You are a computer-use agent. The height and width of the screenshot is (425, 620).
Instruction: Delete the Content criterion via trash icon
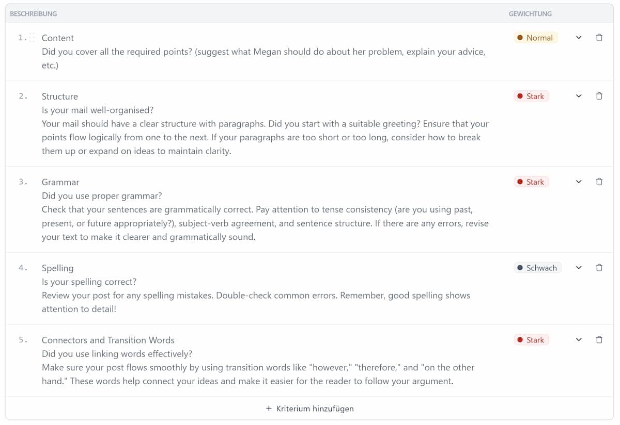[x=599, y=38]
